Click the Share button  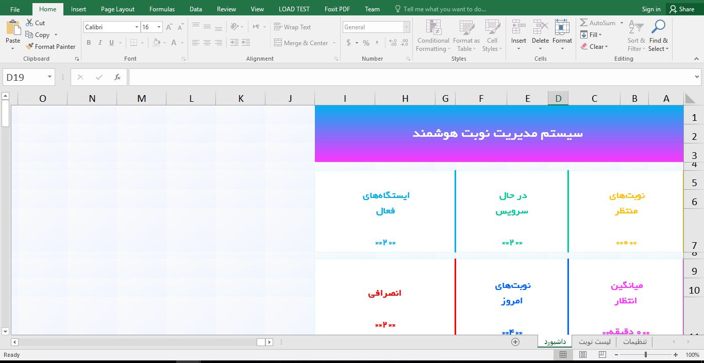coord(681,9)
